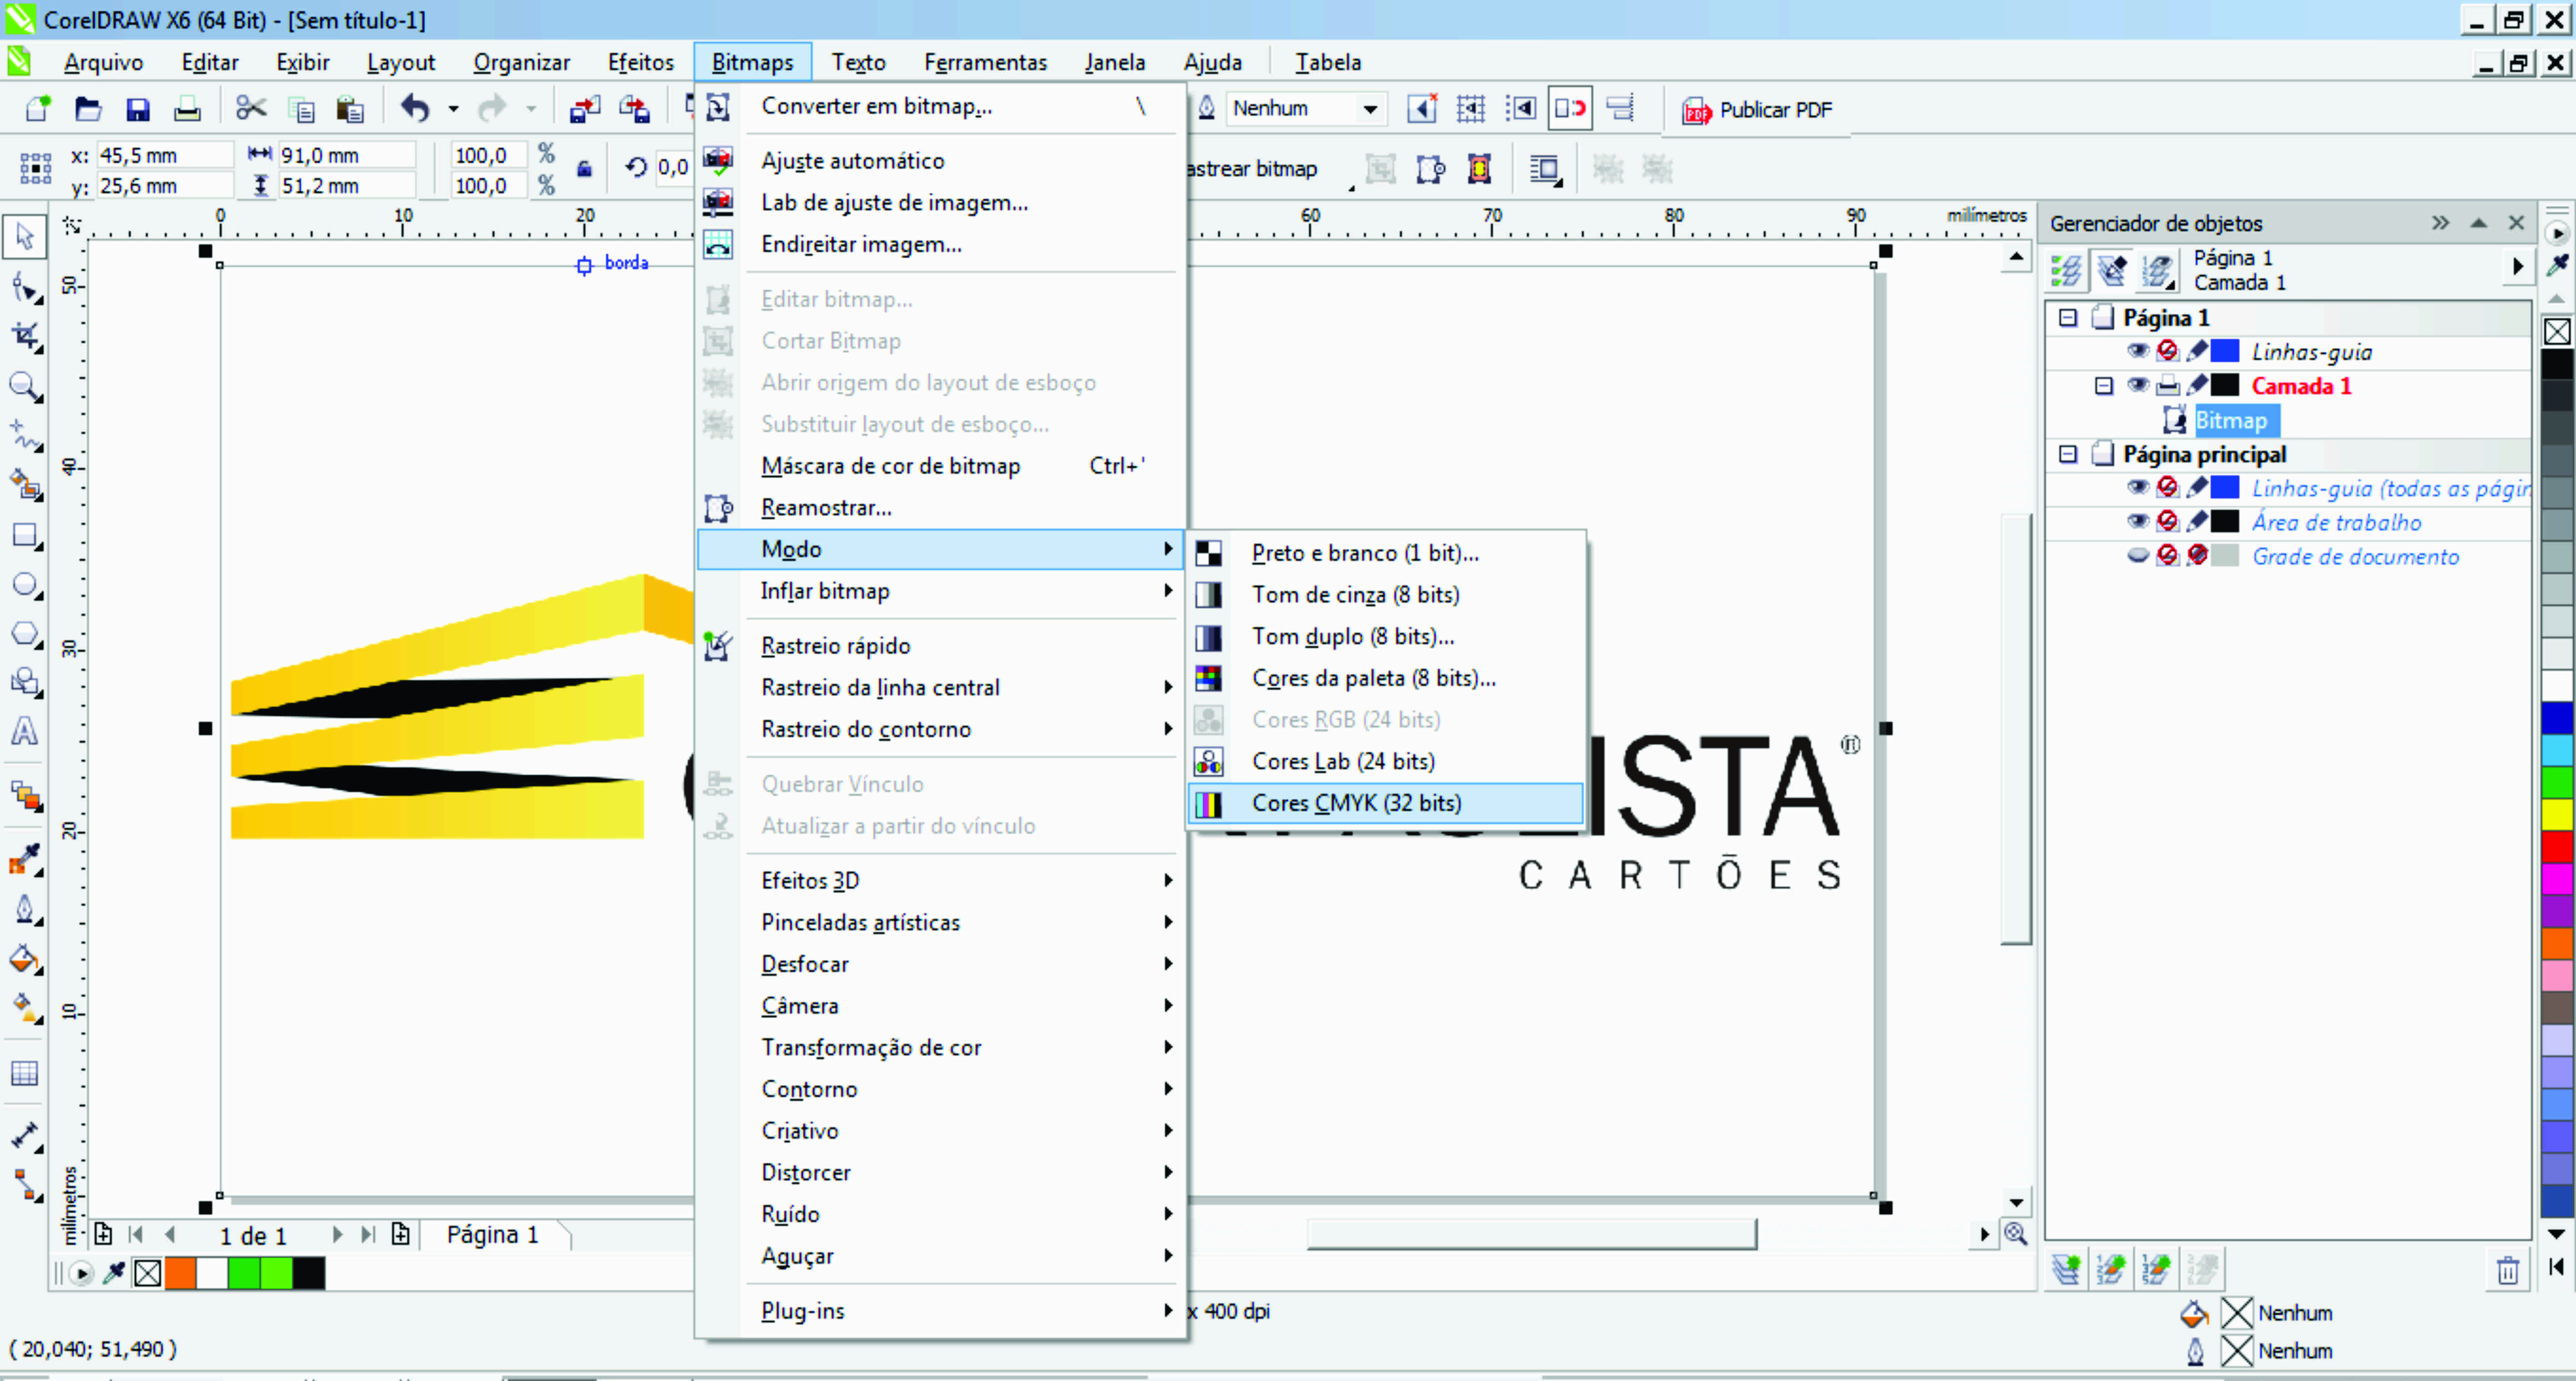This screenshot has width=2576, height=1381.
Task: Open Converter em bitmap menu item
Action: pyautogui.click(x=940, y=106)
